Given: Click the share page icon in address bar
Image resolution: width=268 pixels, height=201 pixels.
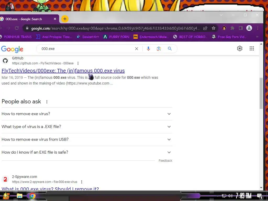Looking at the screenshot, I should [x=205, y=28].
